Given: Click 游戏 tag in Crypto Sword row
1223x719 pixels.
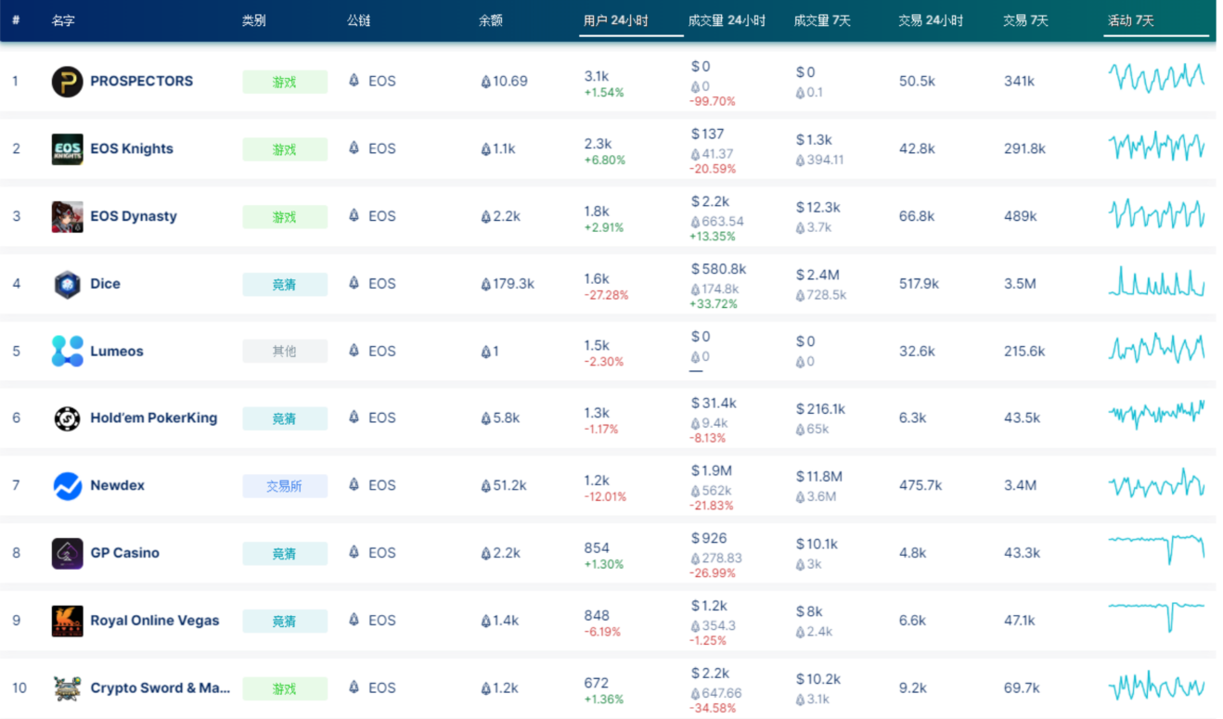Looking at the screenshot, I should coord(285,688).
